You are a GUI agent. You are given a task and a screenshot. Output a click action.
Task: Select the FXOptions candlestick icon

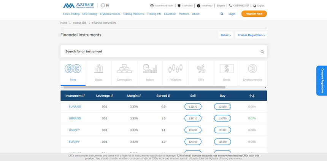[x=175, y=69]
